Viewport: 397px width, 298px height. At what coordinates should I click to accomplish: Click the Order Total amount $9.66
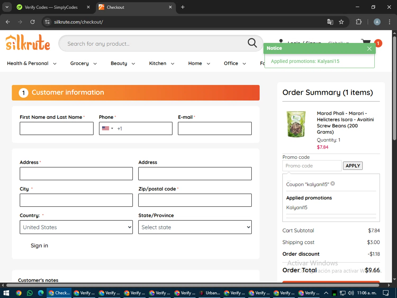[372, 270]
